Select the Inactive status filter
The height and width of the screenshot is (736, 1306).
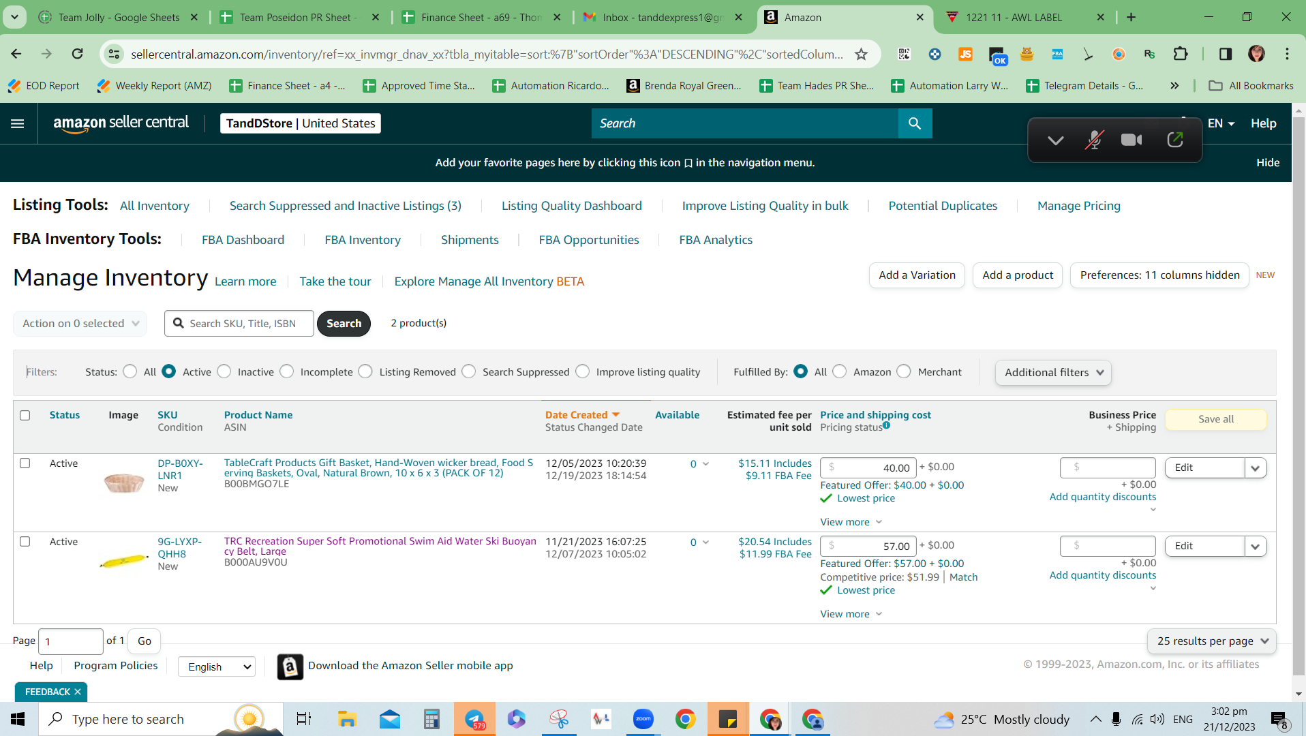point(224,371)
